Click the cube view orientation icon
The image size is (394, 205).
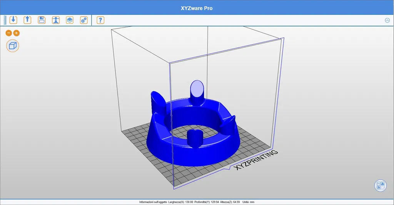point(13,46)
